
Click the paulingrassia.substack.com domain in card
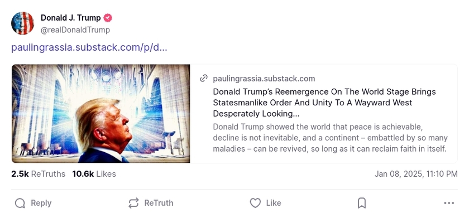pos(264,79)
